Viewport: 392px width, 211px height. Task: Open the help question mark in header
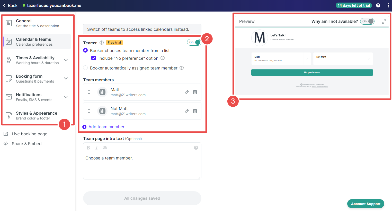[x=378, y=5]
